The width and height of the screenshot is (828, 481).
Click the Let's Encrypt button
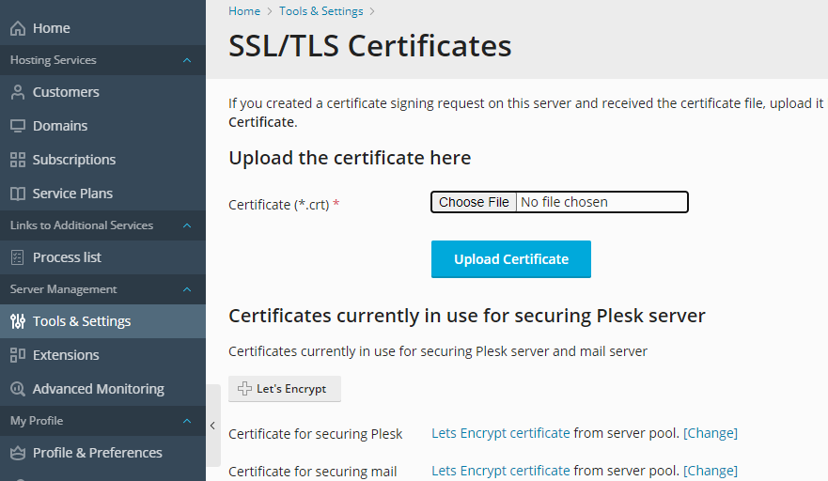pyautogui.click(x=285, y=389)
